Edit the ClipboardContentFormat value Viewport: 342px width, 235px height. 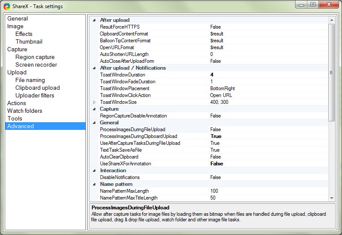(x=268, y=34)
